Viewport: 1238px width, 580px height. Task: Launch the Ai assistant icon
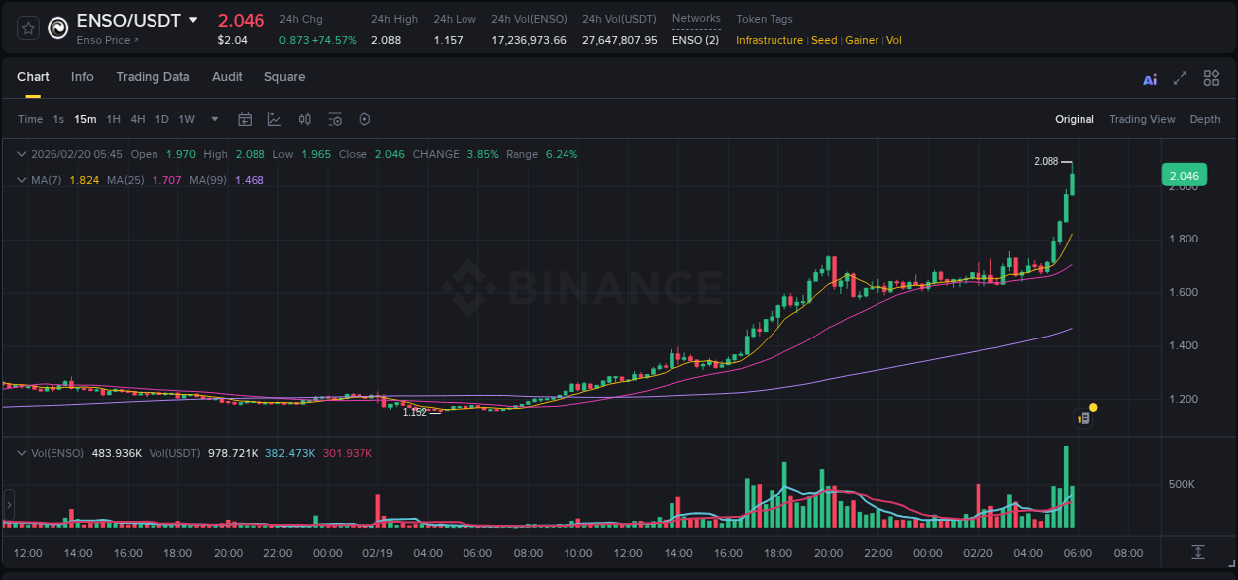[1149, 78]
